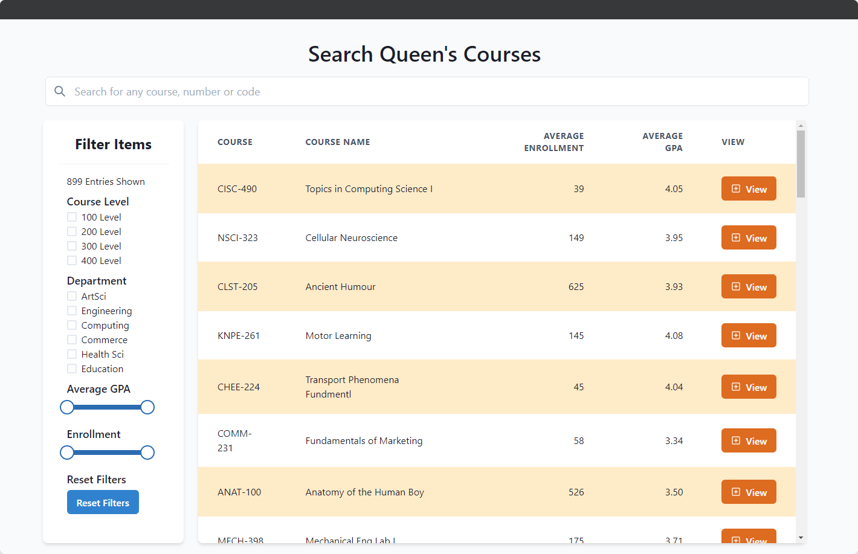The height and width of the screenshot is (554, 858).
Task: Toggle the Engineering department checkbox
Action: coord(72,311)
